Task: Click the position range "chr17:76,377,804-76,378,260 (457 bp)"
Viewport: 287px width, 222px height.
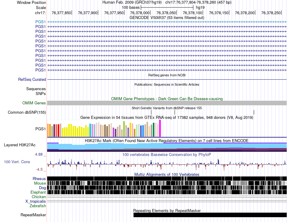Action: 198,2
